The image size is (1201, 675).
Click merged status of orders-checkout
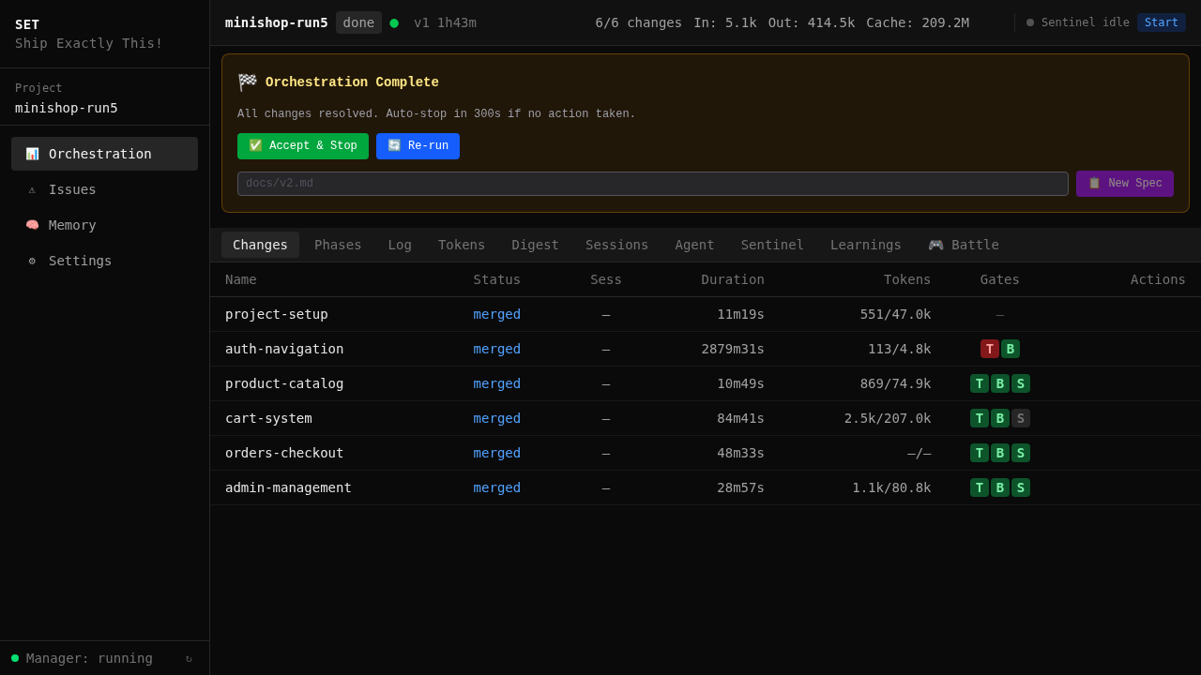click(x=496, y=453)
